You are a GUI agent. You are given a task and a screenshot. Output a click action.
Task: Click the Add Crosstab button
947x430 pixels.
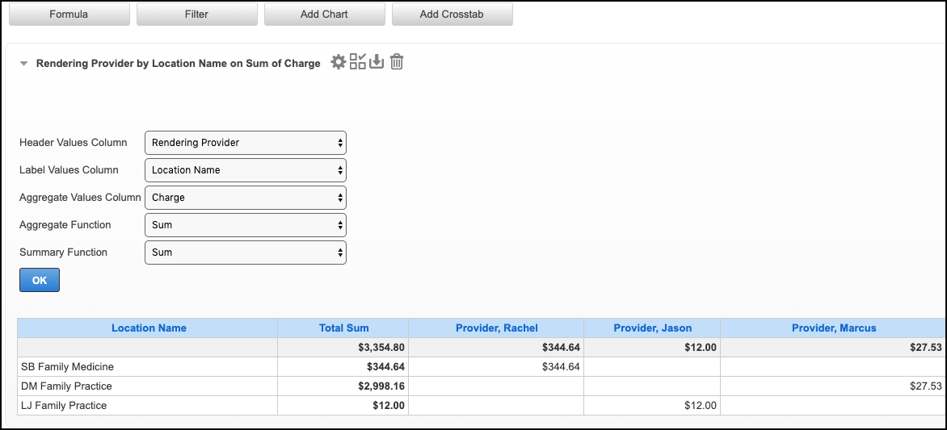[x=452, y=14]
